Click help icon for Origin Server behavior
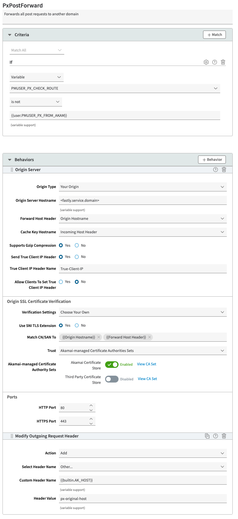The width and height of the screenshot is (238, 519). (x=216, y=170)
